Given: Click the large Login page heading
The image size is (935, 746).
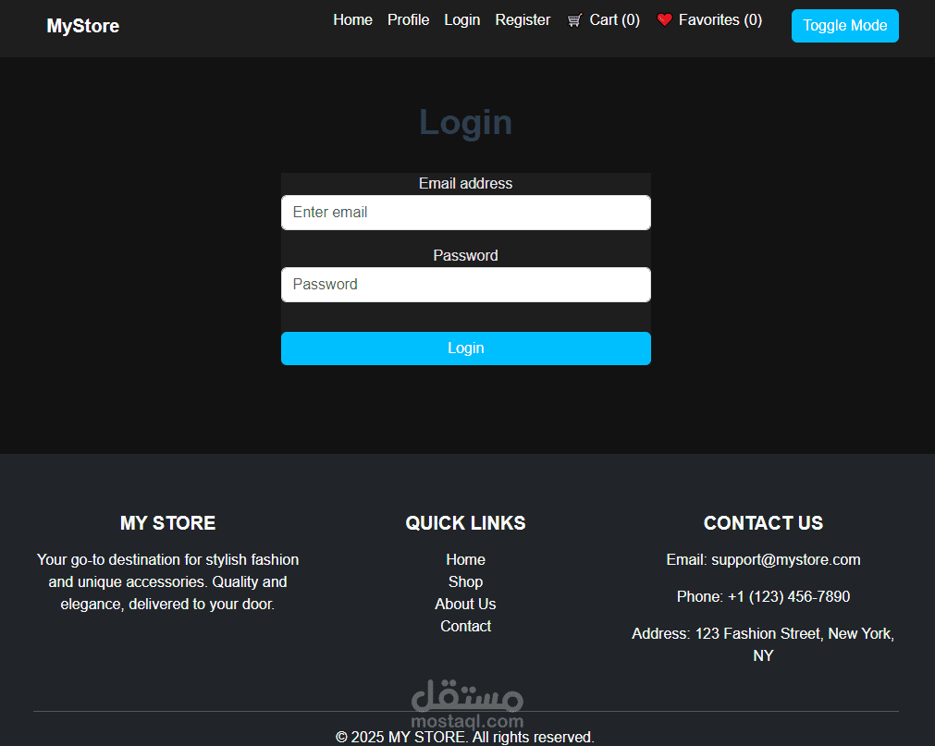Looking at the screenshot, I should (465, 122).
